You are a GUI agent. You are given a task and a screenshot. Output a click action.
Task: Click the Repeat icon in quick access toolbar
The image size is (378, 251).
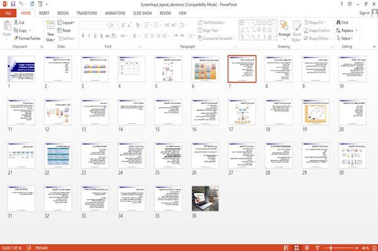[32, 4]
